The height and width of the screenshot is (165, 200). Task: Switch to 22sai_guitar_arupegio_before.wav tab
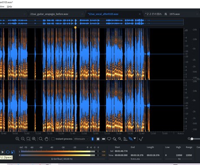point(49,14)
